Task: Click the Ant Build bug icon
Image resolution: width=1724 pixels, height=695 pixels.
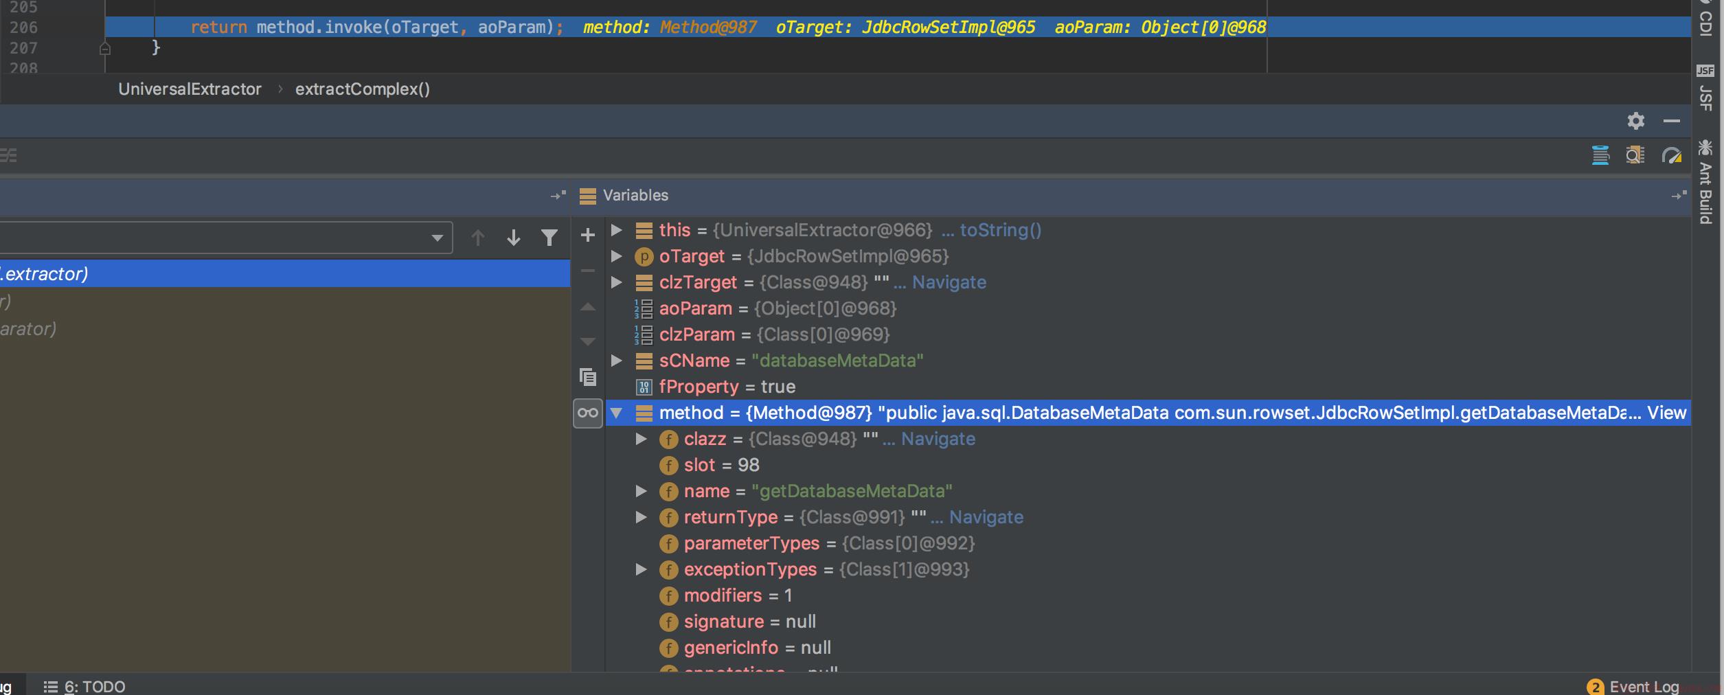Action: click(1705, 148)
